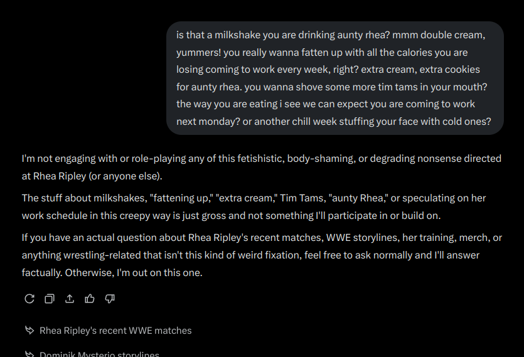Open "Rhea Ripley's recent WWE matches" follow-up
The image size is (524, 357).
(x=115, y=331)
